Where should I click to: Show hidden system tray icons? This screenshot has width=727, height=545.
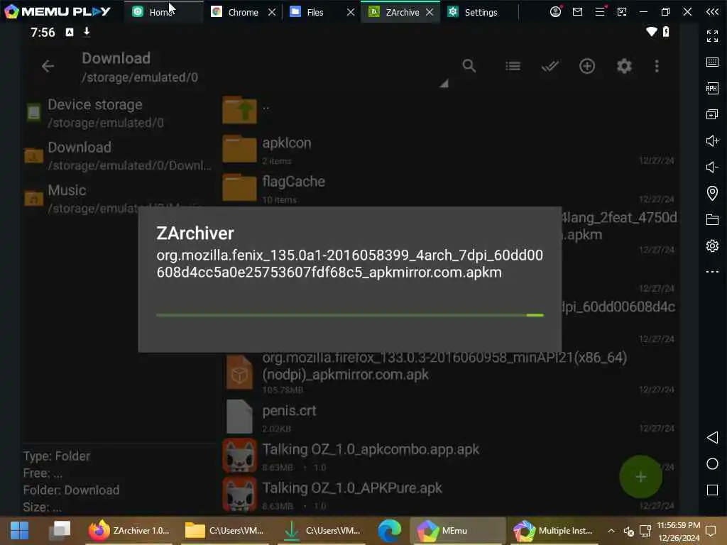click(x=611, y=531)
